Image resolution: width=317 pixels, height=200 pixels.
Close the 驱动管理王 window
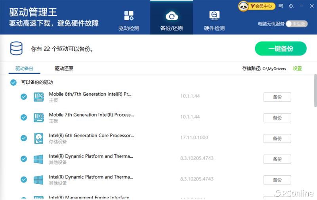coord(312,6)
